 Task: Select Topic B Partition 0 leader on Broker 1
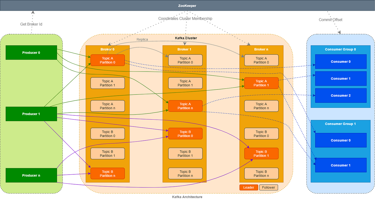(185, 134)
